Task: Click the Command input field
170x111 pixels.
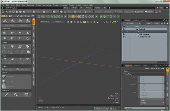Action: point(144,108)
